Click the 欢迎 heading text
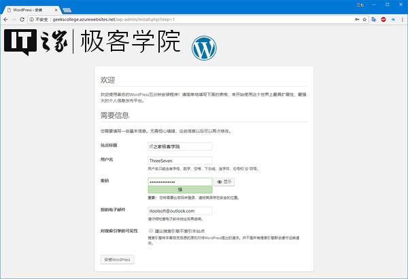Screen dimensions: 408x279 coord(107,80)
